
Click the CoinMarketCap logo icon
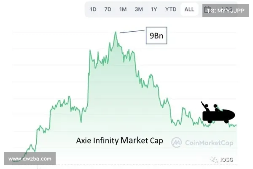click(176, 142)
